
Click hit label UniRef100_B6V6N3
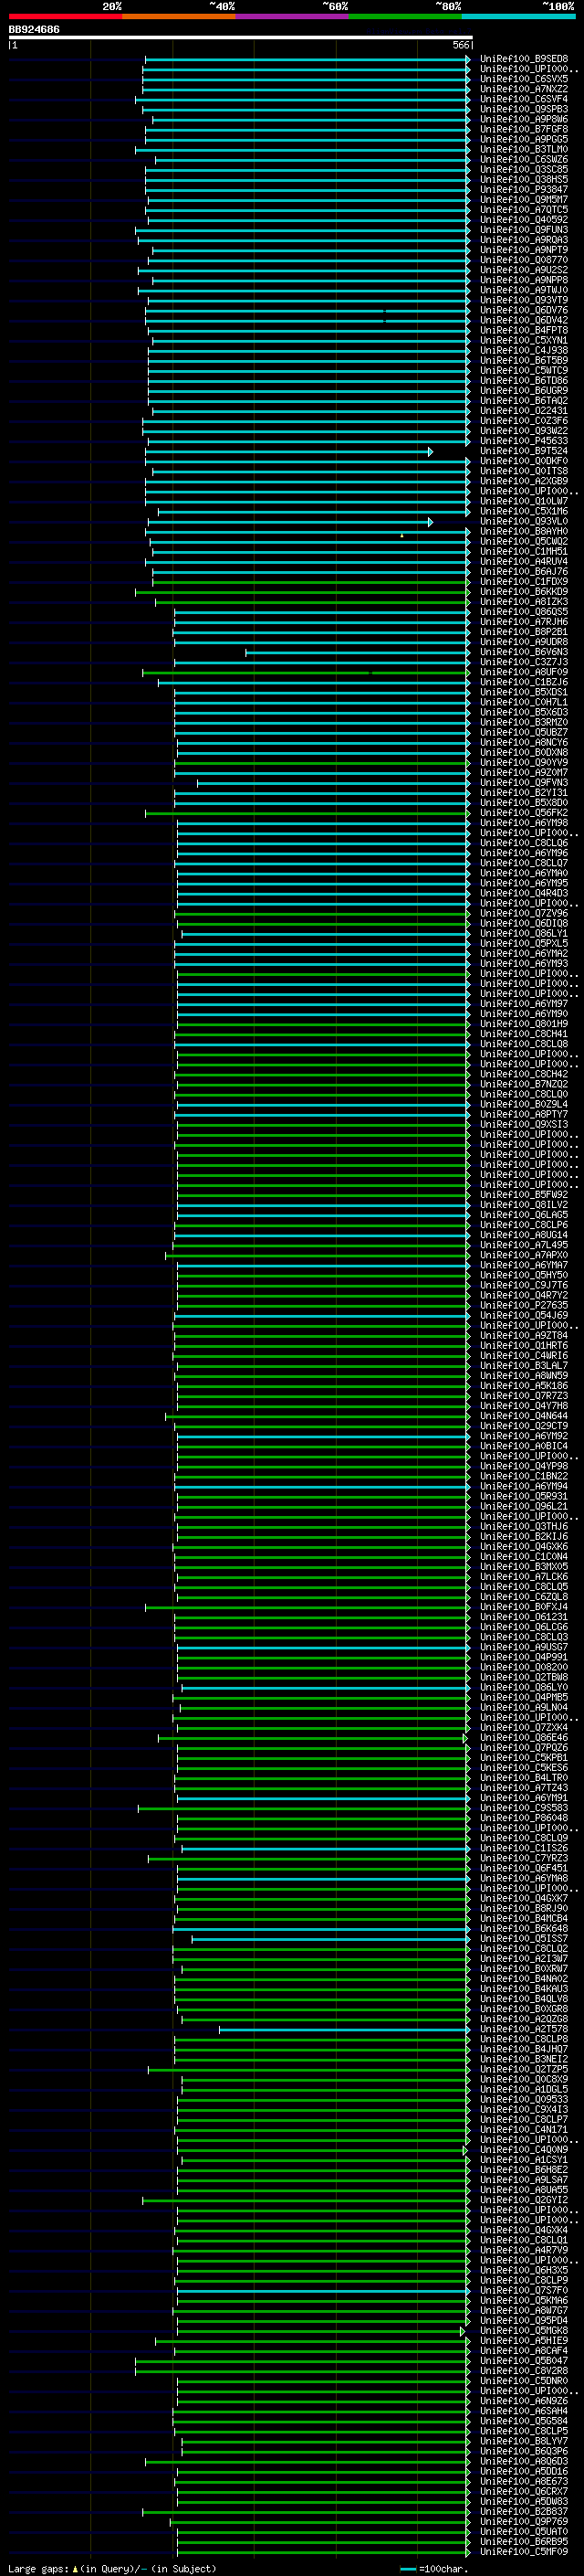point(524,652)
